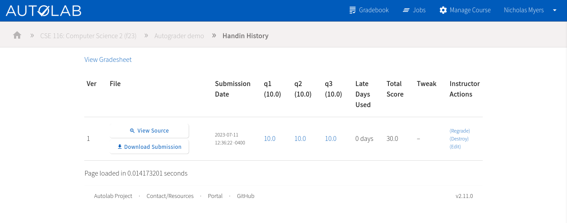
Task: Go to CSE 116: Computer Science 2 breadcrumb
Action: click(88, 36)
